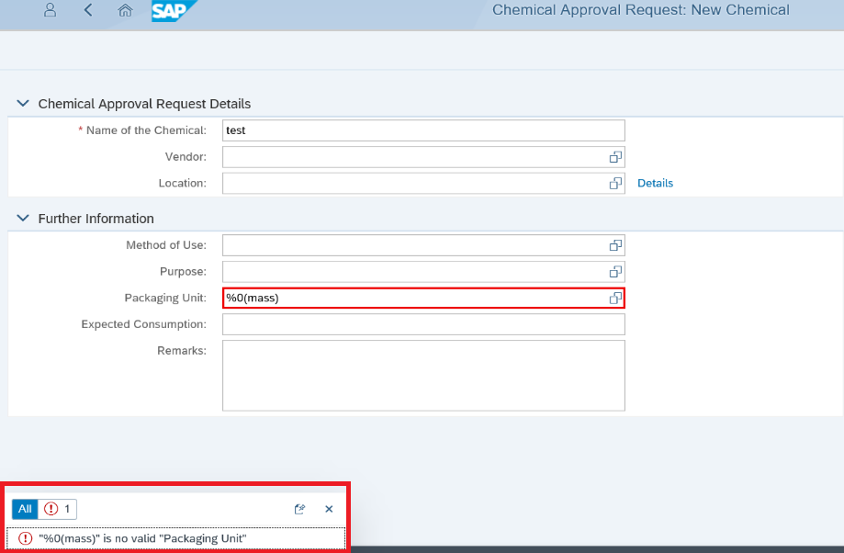Click the SAP logo

coord(174,11)
